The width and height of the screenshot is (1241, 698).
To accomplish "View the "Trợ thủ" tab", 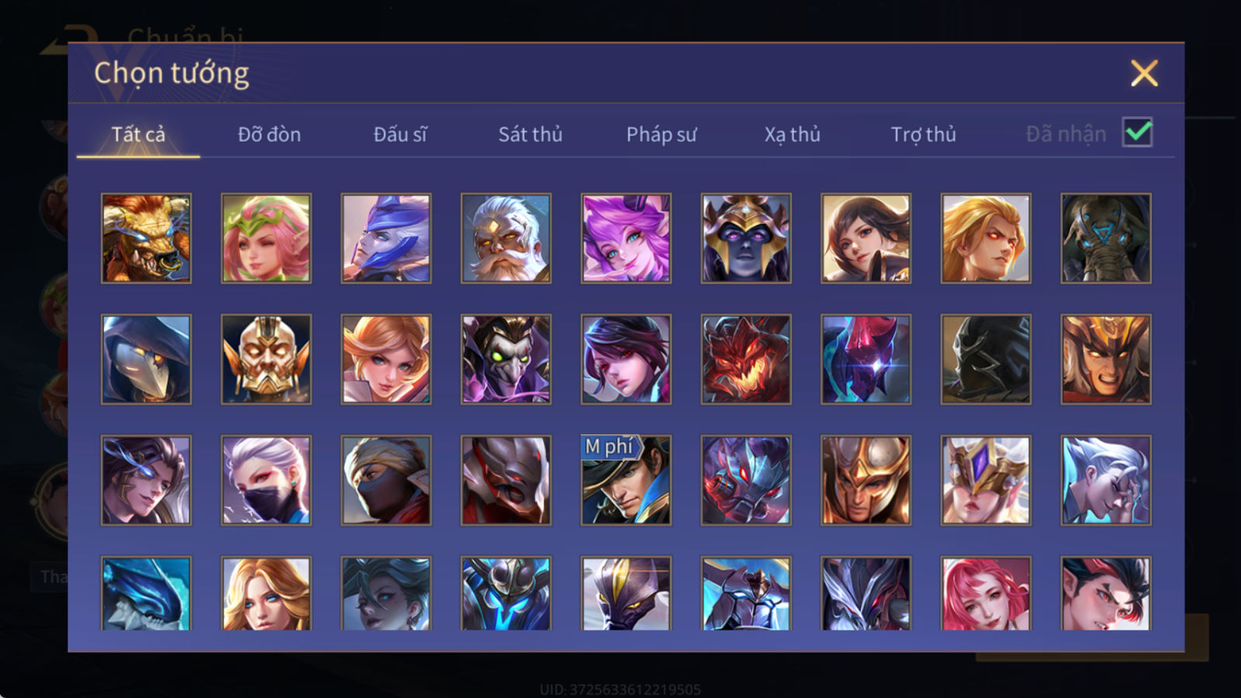I will point(923,134).
